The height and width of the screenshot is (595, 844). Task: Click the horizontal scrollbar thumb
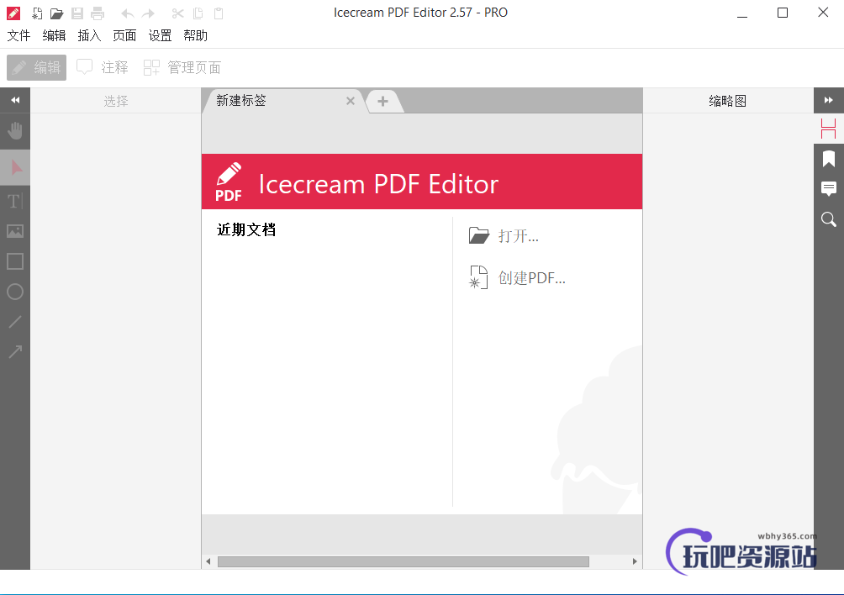404,561
